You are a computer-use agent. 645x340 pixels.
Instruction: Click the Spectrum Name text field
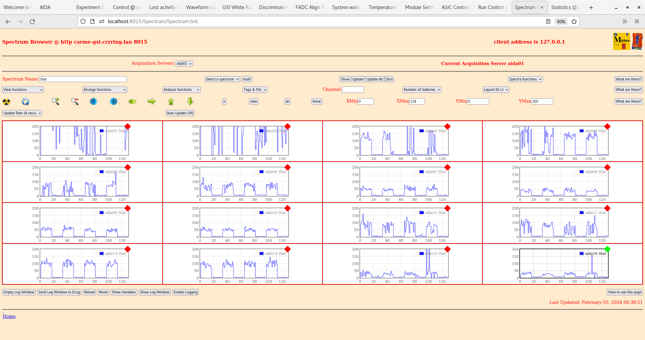tap(83, 79)
